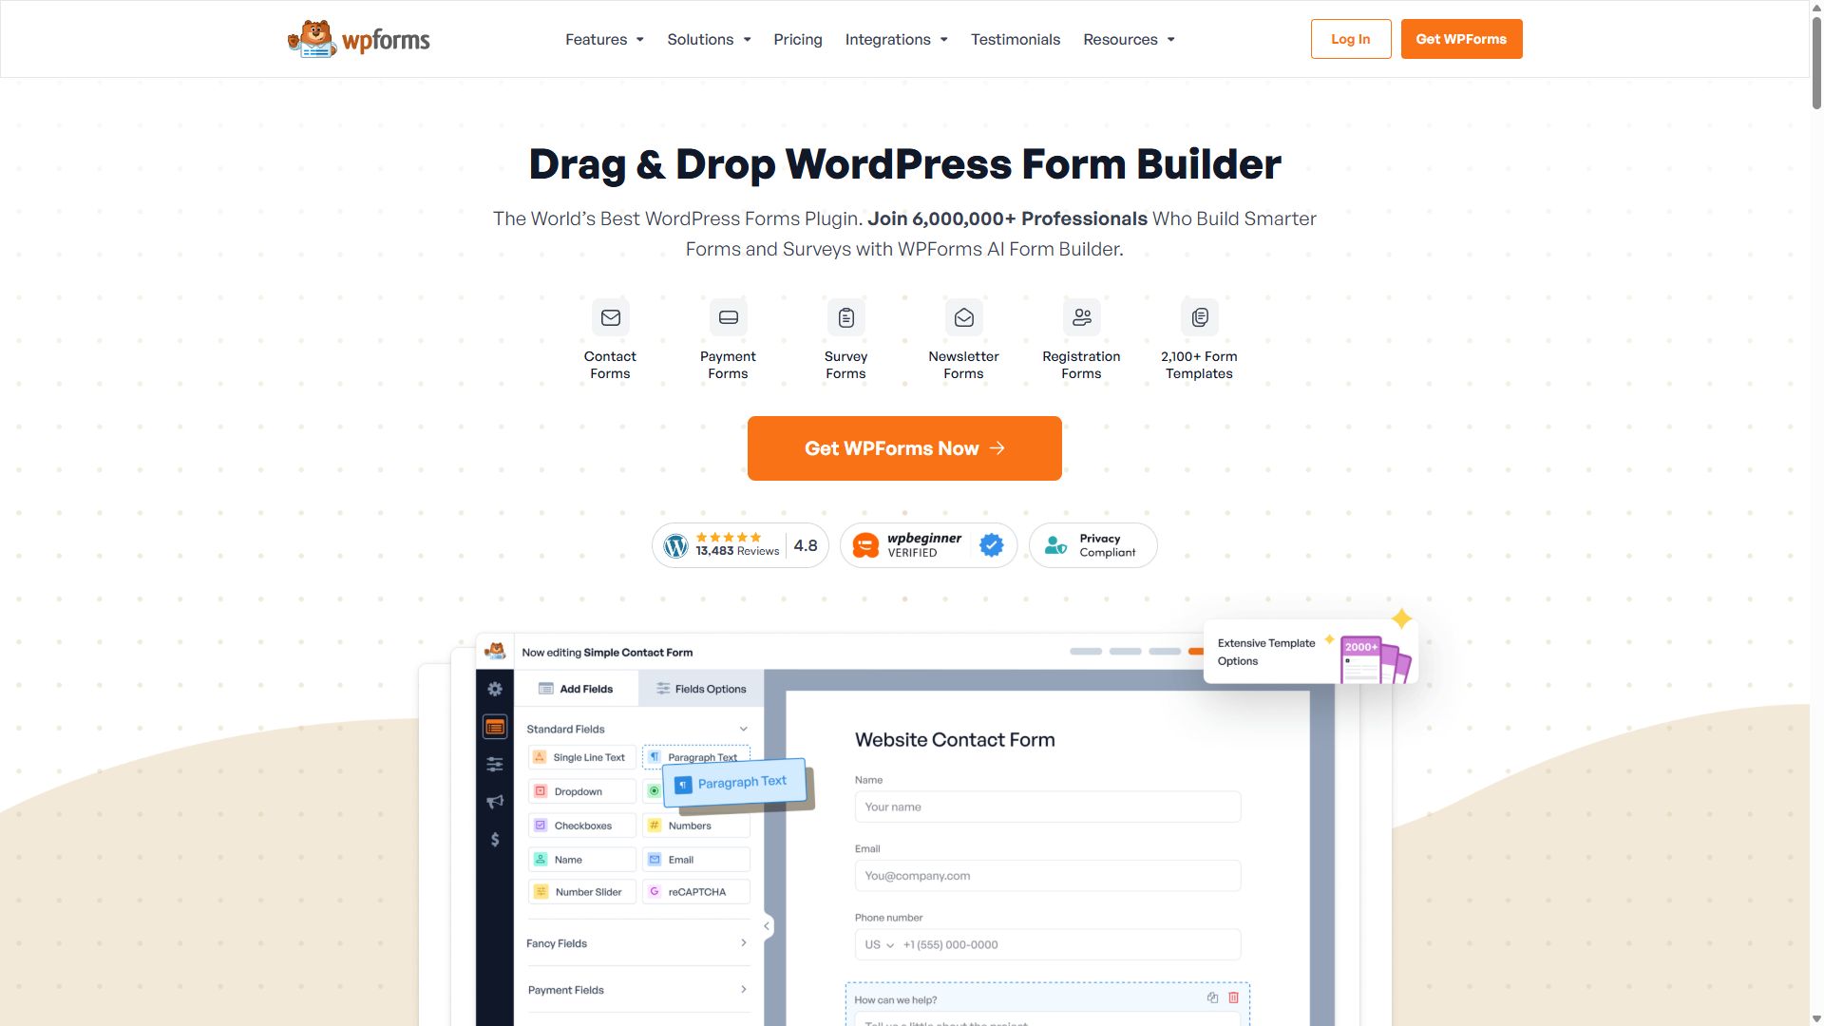This screenshot has width=1824, height=1026.
Task: Click the red trash delete field icon
Action: 1234,997
